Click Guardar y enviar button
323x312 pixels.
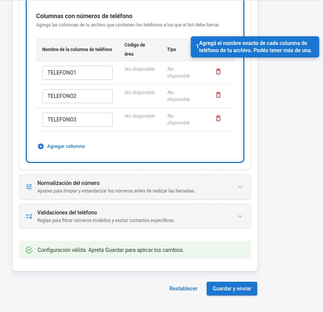[x=232, y=289]
